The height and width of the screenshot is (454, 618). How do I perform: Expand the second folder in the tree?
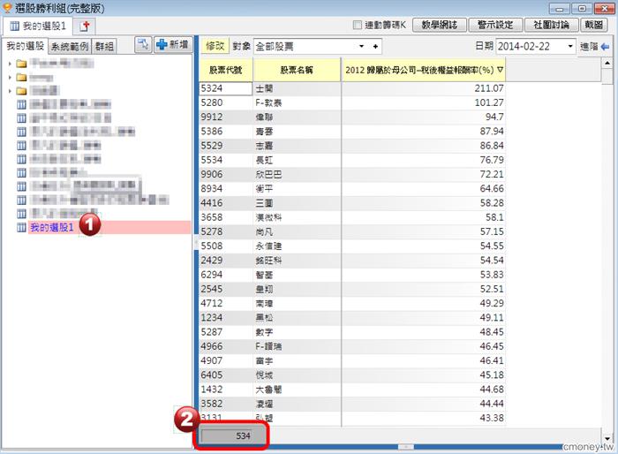tap(10, 78)
